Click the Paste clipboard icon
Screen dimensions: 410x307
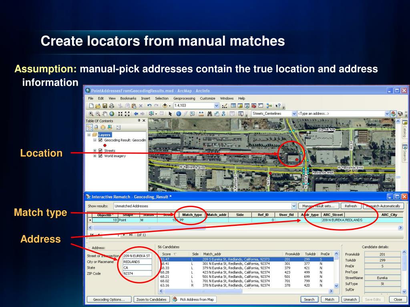click(x=134, y=106)
